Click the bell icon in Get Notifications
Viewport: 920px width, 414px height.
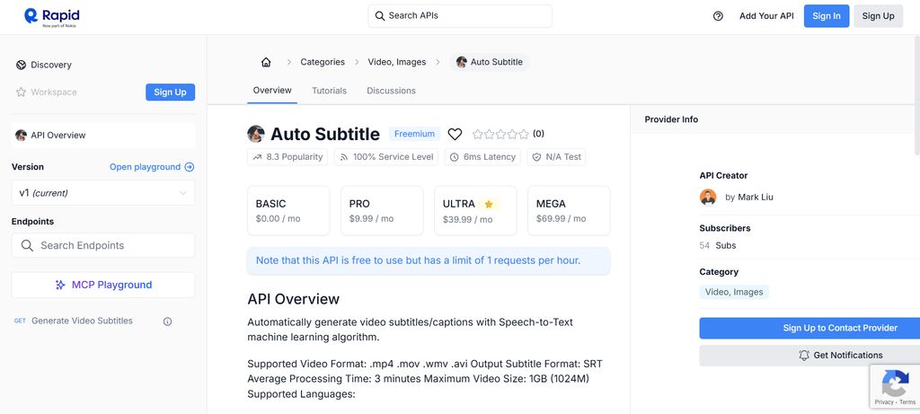[804, 356]
